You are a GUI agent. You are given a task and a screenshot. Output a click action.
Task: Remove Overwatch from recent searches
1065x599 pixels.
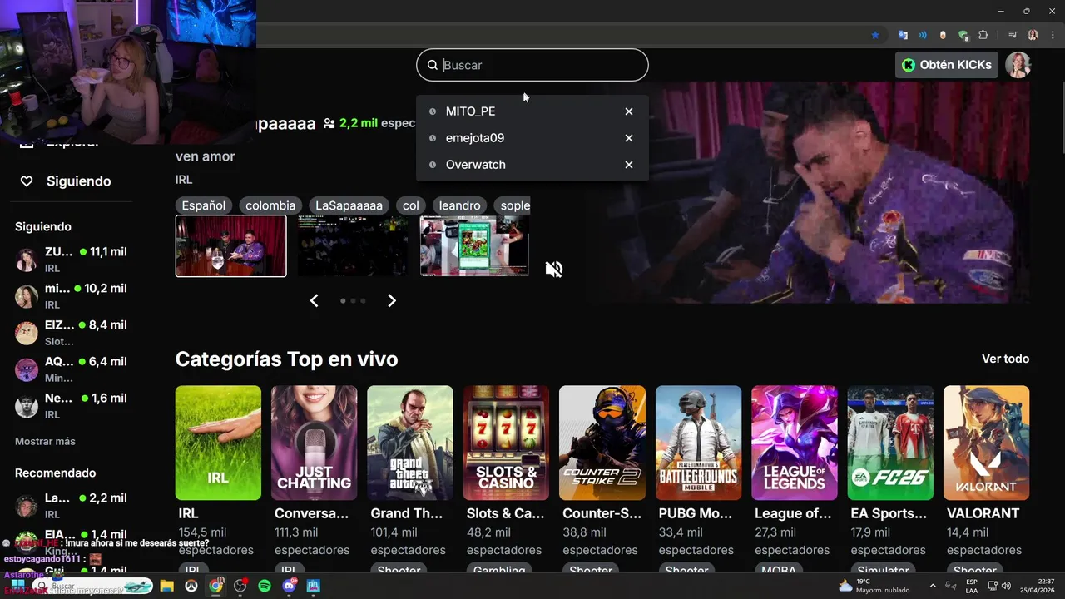(629, 165)
